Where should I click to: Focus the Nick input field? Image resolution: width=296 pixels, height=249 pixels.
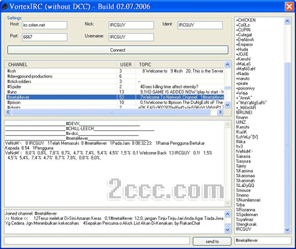click(x=131, y=25)
